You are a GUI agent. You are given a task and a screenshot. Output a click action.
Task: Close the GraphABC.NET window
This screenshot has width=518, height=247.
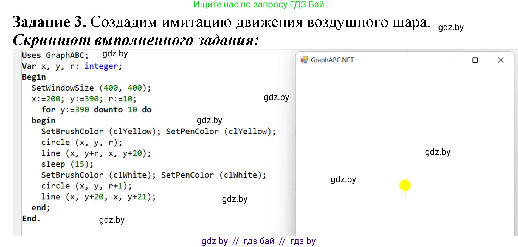point(501,60)
